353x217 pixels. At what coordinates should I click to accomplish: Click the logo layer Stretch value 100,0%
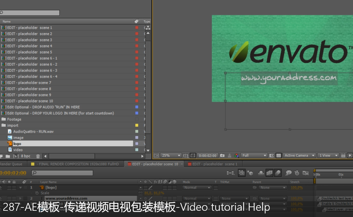tap(297, 187)
